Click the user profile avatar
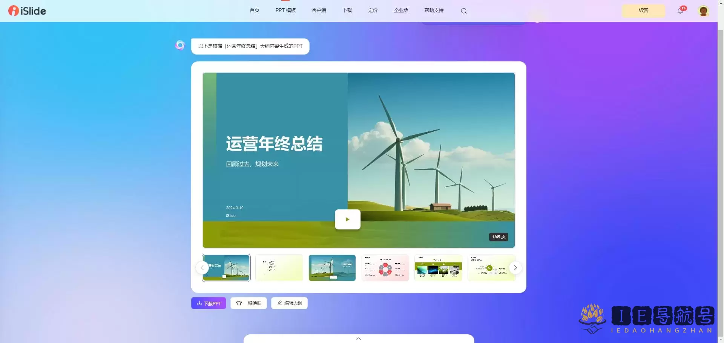Image resolution: width=724 pixels, height=343 pixels. (x=703, y=11)
